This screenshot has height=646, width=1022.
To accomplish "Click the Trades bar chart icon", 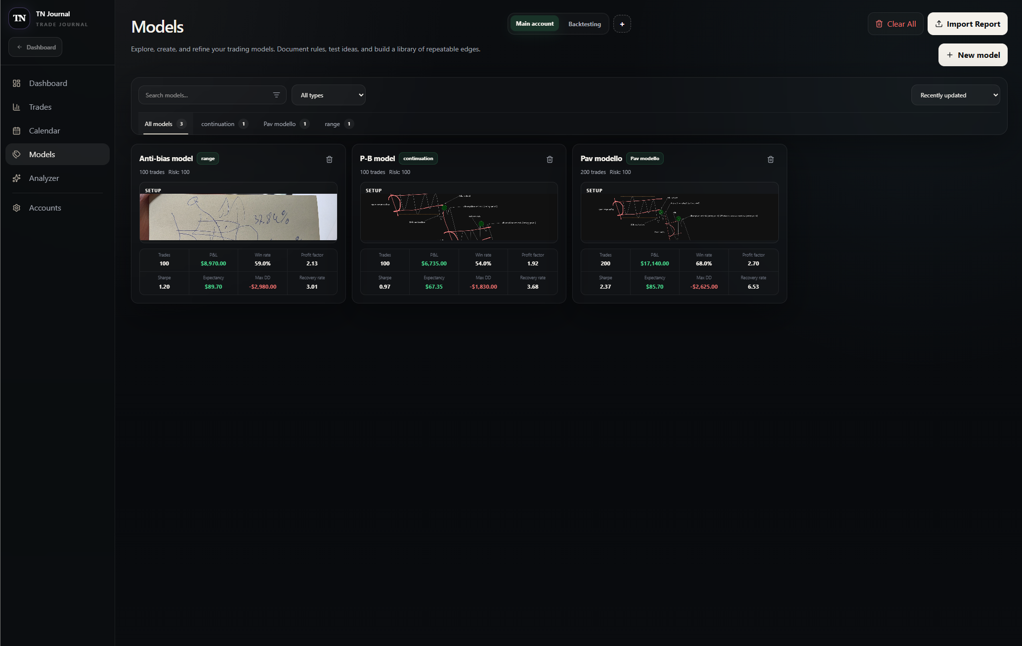I will coord(16,107).
